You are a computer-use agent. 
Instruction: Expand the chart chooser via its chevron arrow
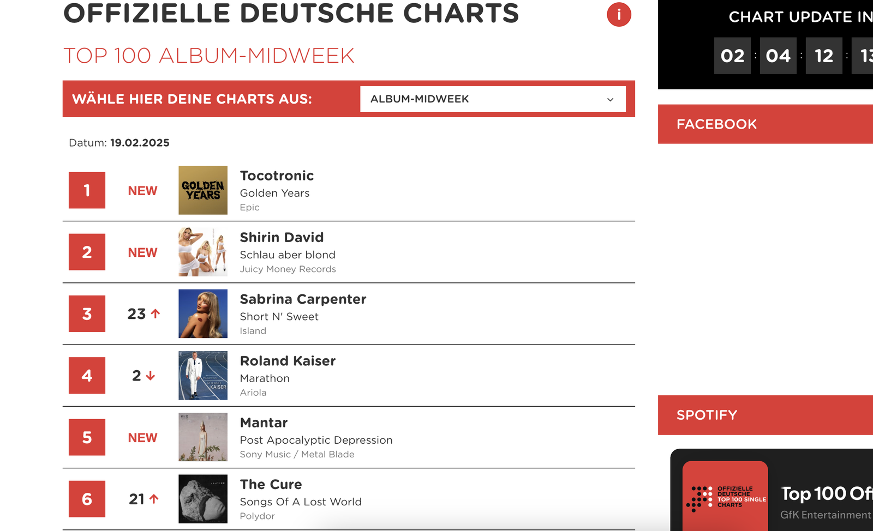tap(611, 99)
